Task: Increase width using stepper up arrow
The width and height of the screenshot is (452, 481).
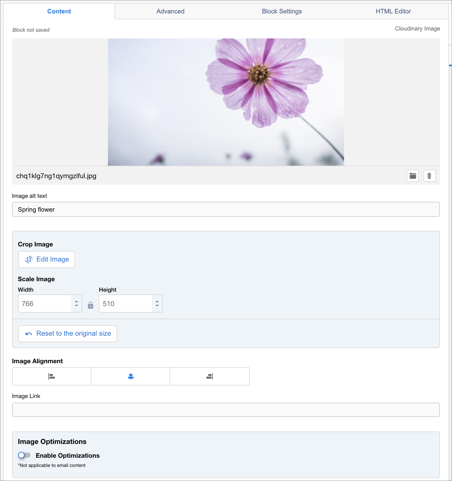Action: [x=76, y=302]
